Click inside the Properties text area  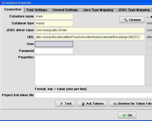point(90,70)
